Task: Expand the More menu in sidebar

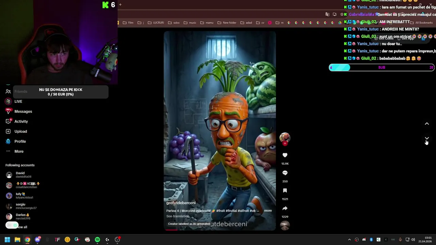Action: 19,151
